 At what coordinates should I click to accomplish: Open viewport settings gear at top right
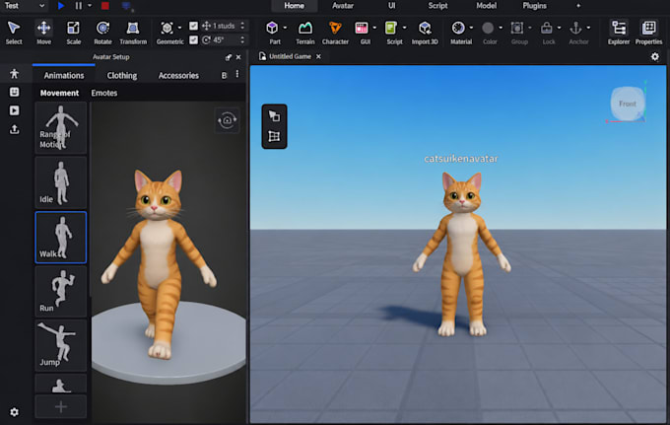(655, 56)
